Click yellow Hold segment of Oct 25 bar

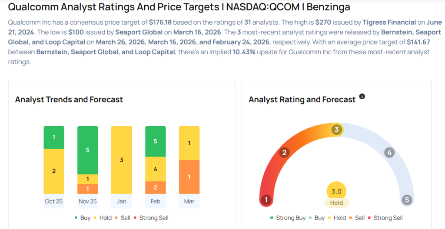click(54, 171)
